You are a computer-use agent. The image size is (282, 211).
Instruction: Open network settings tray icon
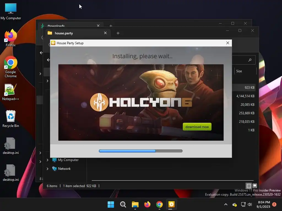[243, 204]
